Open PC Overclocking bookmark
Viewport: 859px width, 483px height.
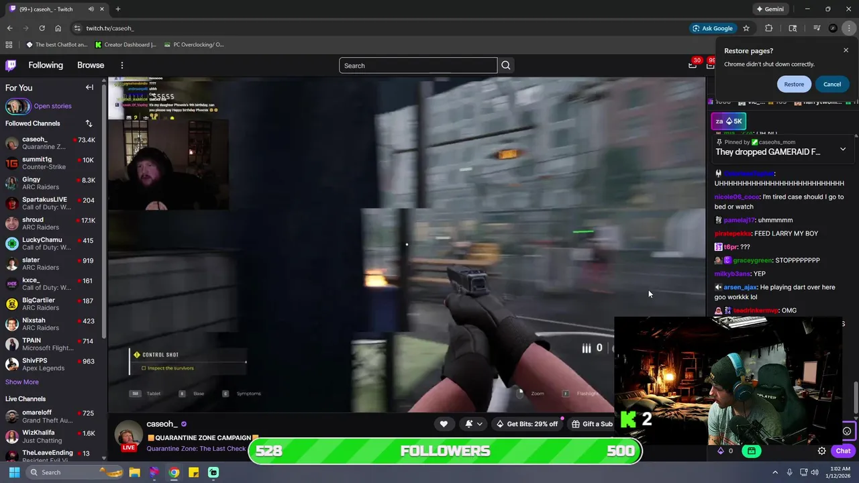pyautogui.click(x=194, y=45)
